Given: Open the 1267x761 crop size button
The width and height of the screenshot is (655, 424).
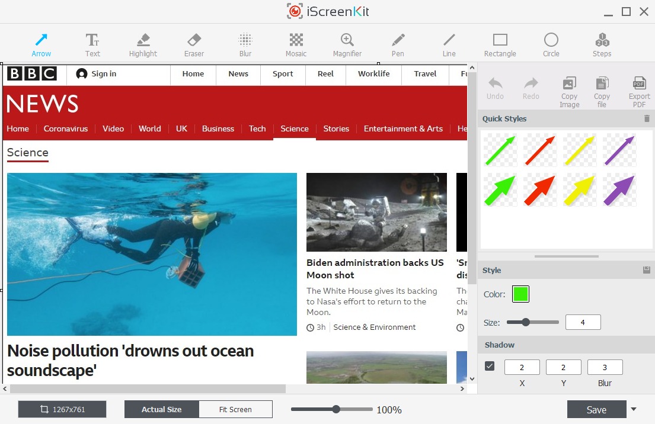Looking at the screenshot, I should pos(62,409).
